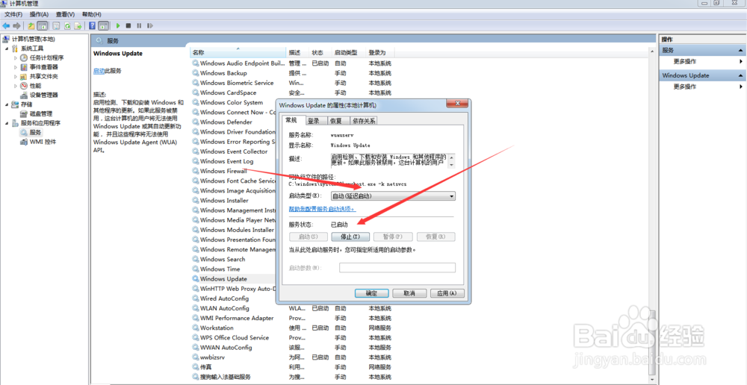Screen dimensions: 747x385
Task: Select the 磁盘管理 tree icon
Action: point(24,113)
